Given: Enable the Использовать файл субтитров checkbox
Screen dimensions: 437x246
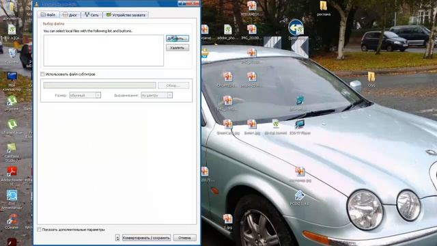Looking at the screenshot, I should (x=42, y=74).
